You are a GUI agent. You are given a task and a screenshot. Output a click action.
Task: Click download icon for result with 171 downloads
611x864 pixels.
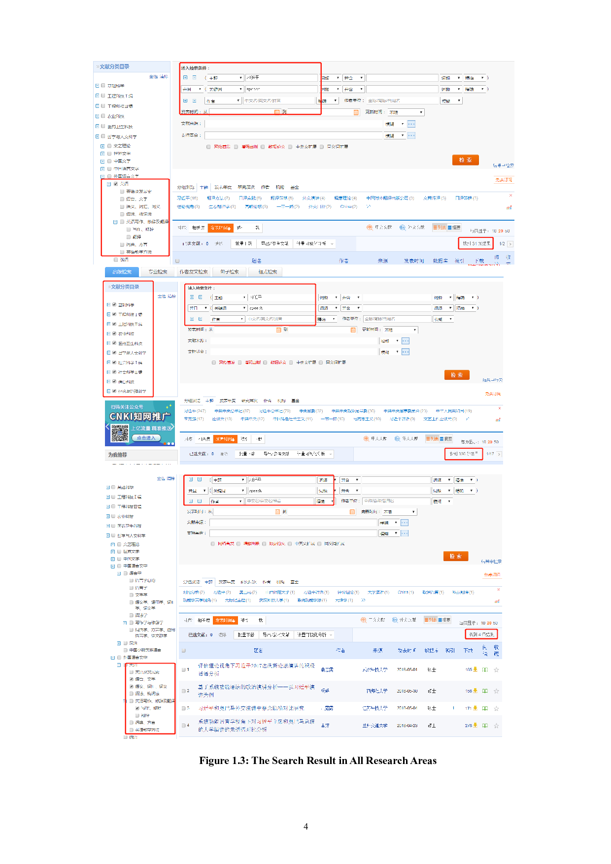coord(475,708)
